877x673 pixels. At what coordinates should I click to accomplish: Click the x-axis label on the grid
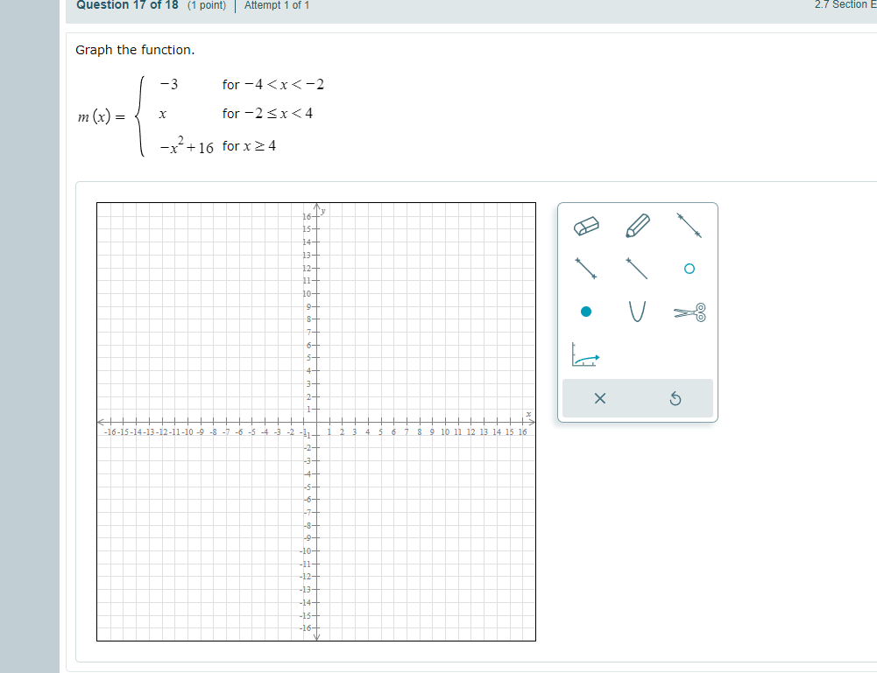527,413
